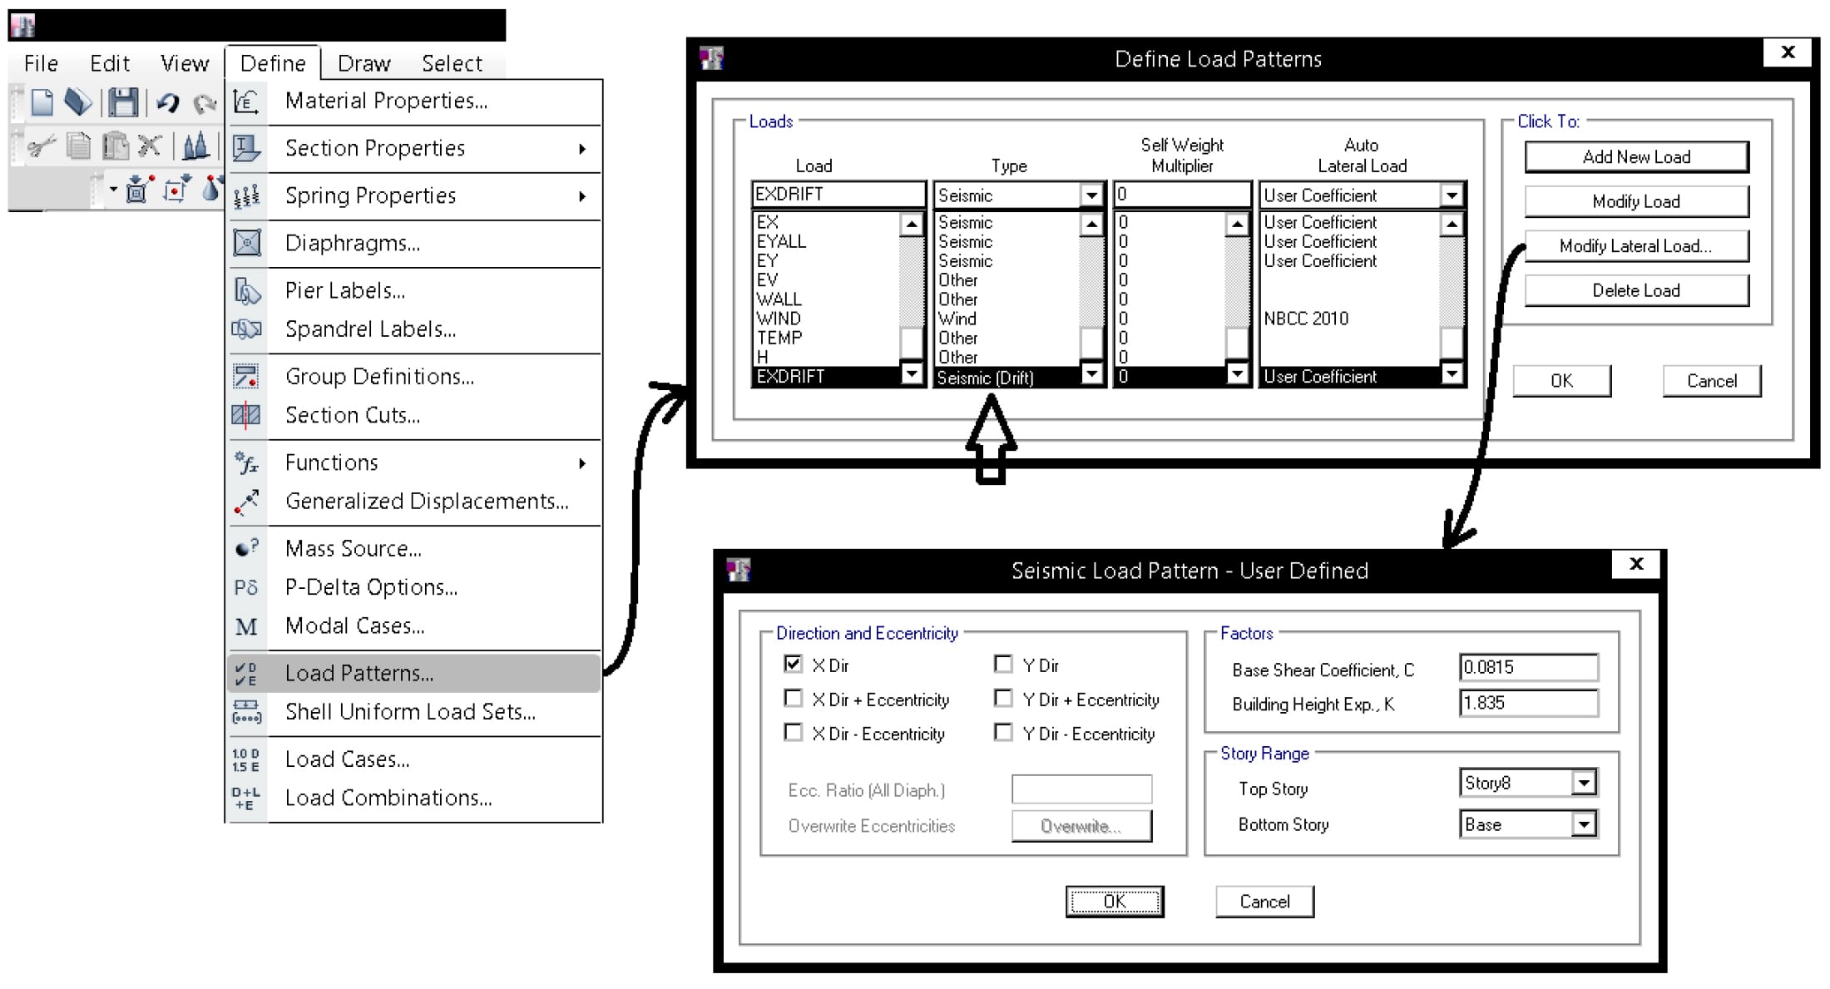The width and height of the screenshot is (1830, 989).
Task: Click the Save floppy disk toolbar icon
Action: coord(123,103)
